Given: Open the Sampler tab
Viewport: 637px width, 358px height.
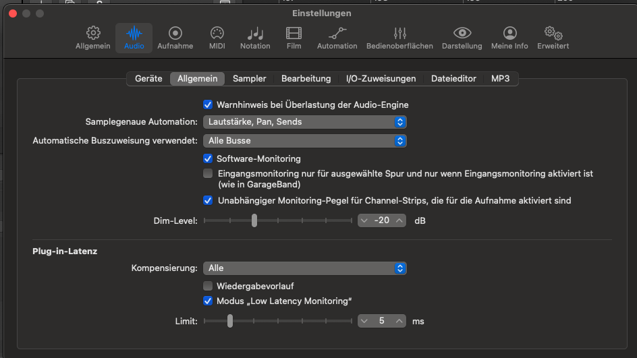Looking at the screenshot, I should (249, 79).
